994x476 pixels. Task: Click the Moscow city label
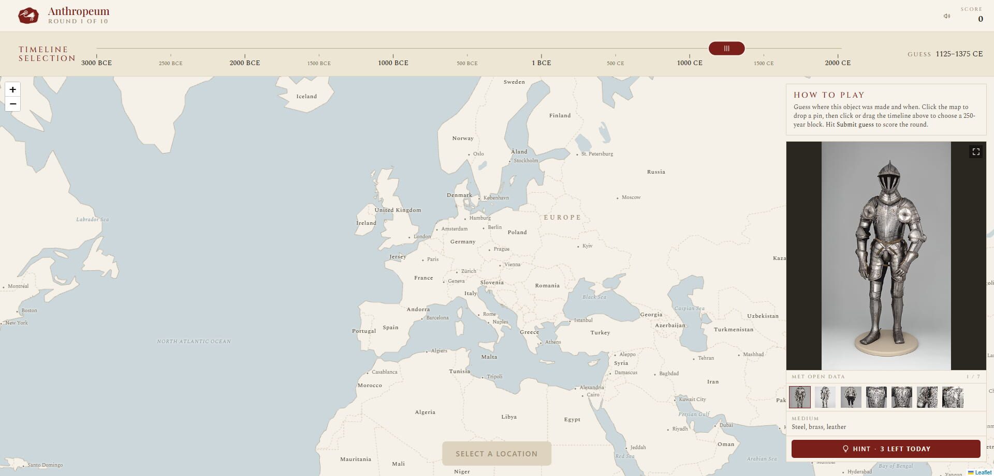(x=631, y=197)
